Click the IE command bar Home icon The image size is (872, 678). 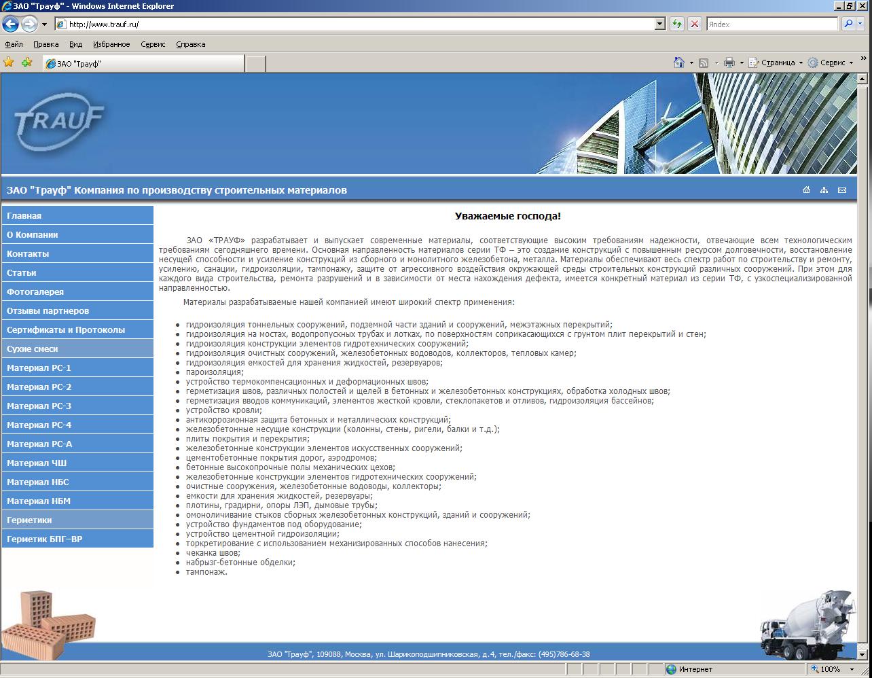678,63
